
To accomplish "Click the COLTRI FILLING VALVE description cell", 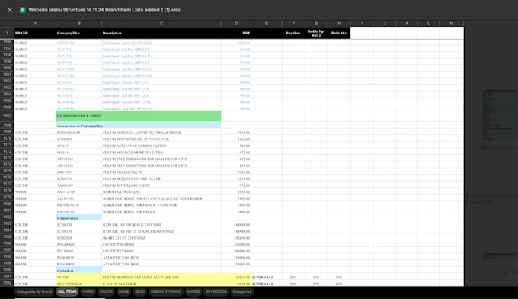I will coord(161,172).
